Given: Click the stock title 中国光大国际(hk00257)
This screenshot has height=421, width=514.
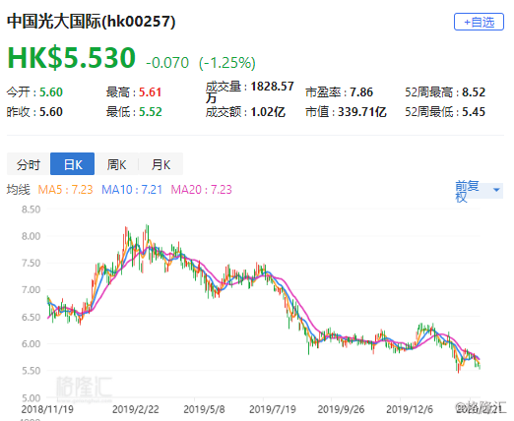Looking at the screenshot, I should point(92,22).
